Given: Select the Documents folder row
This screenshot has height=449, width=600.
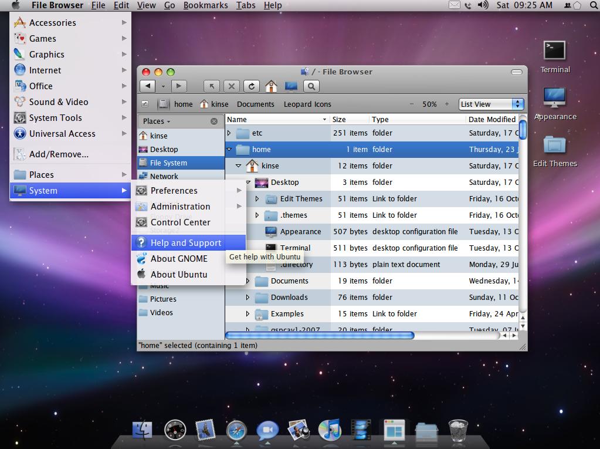Looking at the screenshot, I should tap(372, 281).
